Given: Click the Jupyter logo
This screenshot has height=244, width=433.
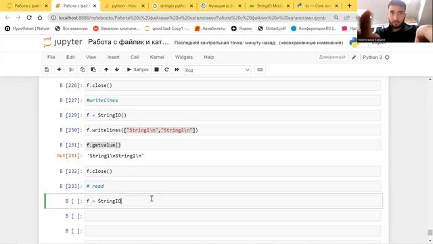Looking at the screenshot, I should (63, 42).
